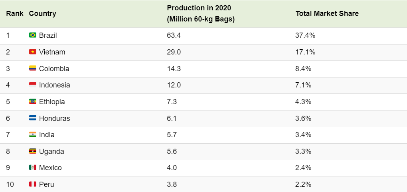Click the Uganda flag icon
Image resolution: width=407 pixels, height=192 pixels.
coord(33,151)
